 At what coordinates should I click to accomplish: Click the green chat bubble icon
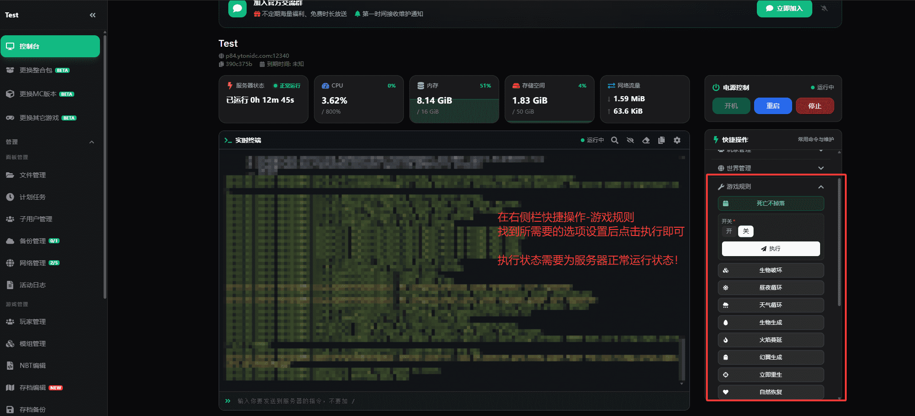(x=237, y=8)
